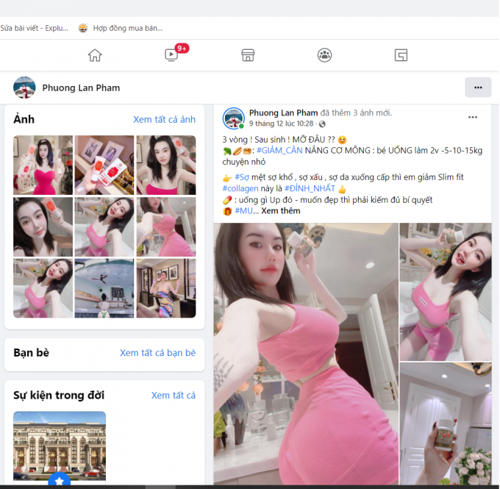The width and height of the screenshot is (500, 489).
Task: Open the life event building image
Action: 60,446
